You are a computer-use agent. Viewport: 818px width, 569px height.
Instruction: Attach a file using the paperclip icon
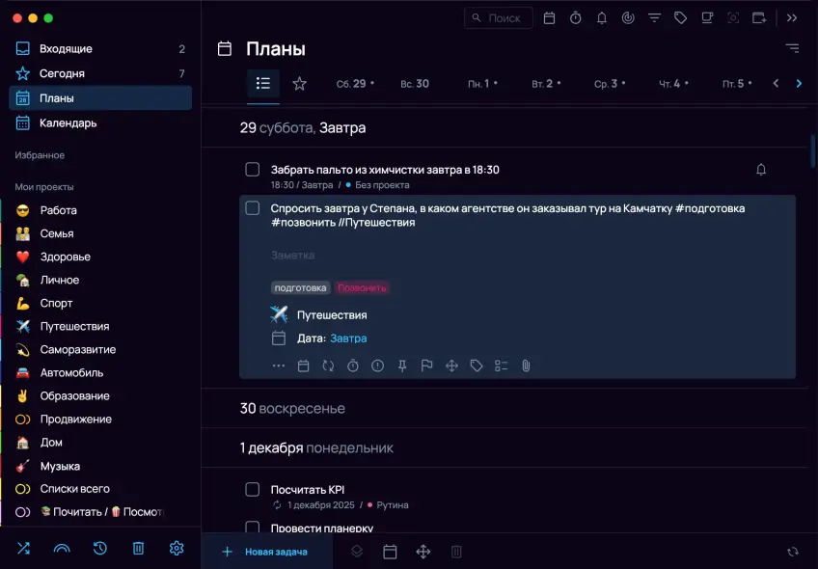526,366
